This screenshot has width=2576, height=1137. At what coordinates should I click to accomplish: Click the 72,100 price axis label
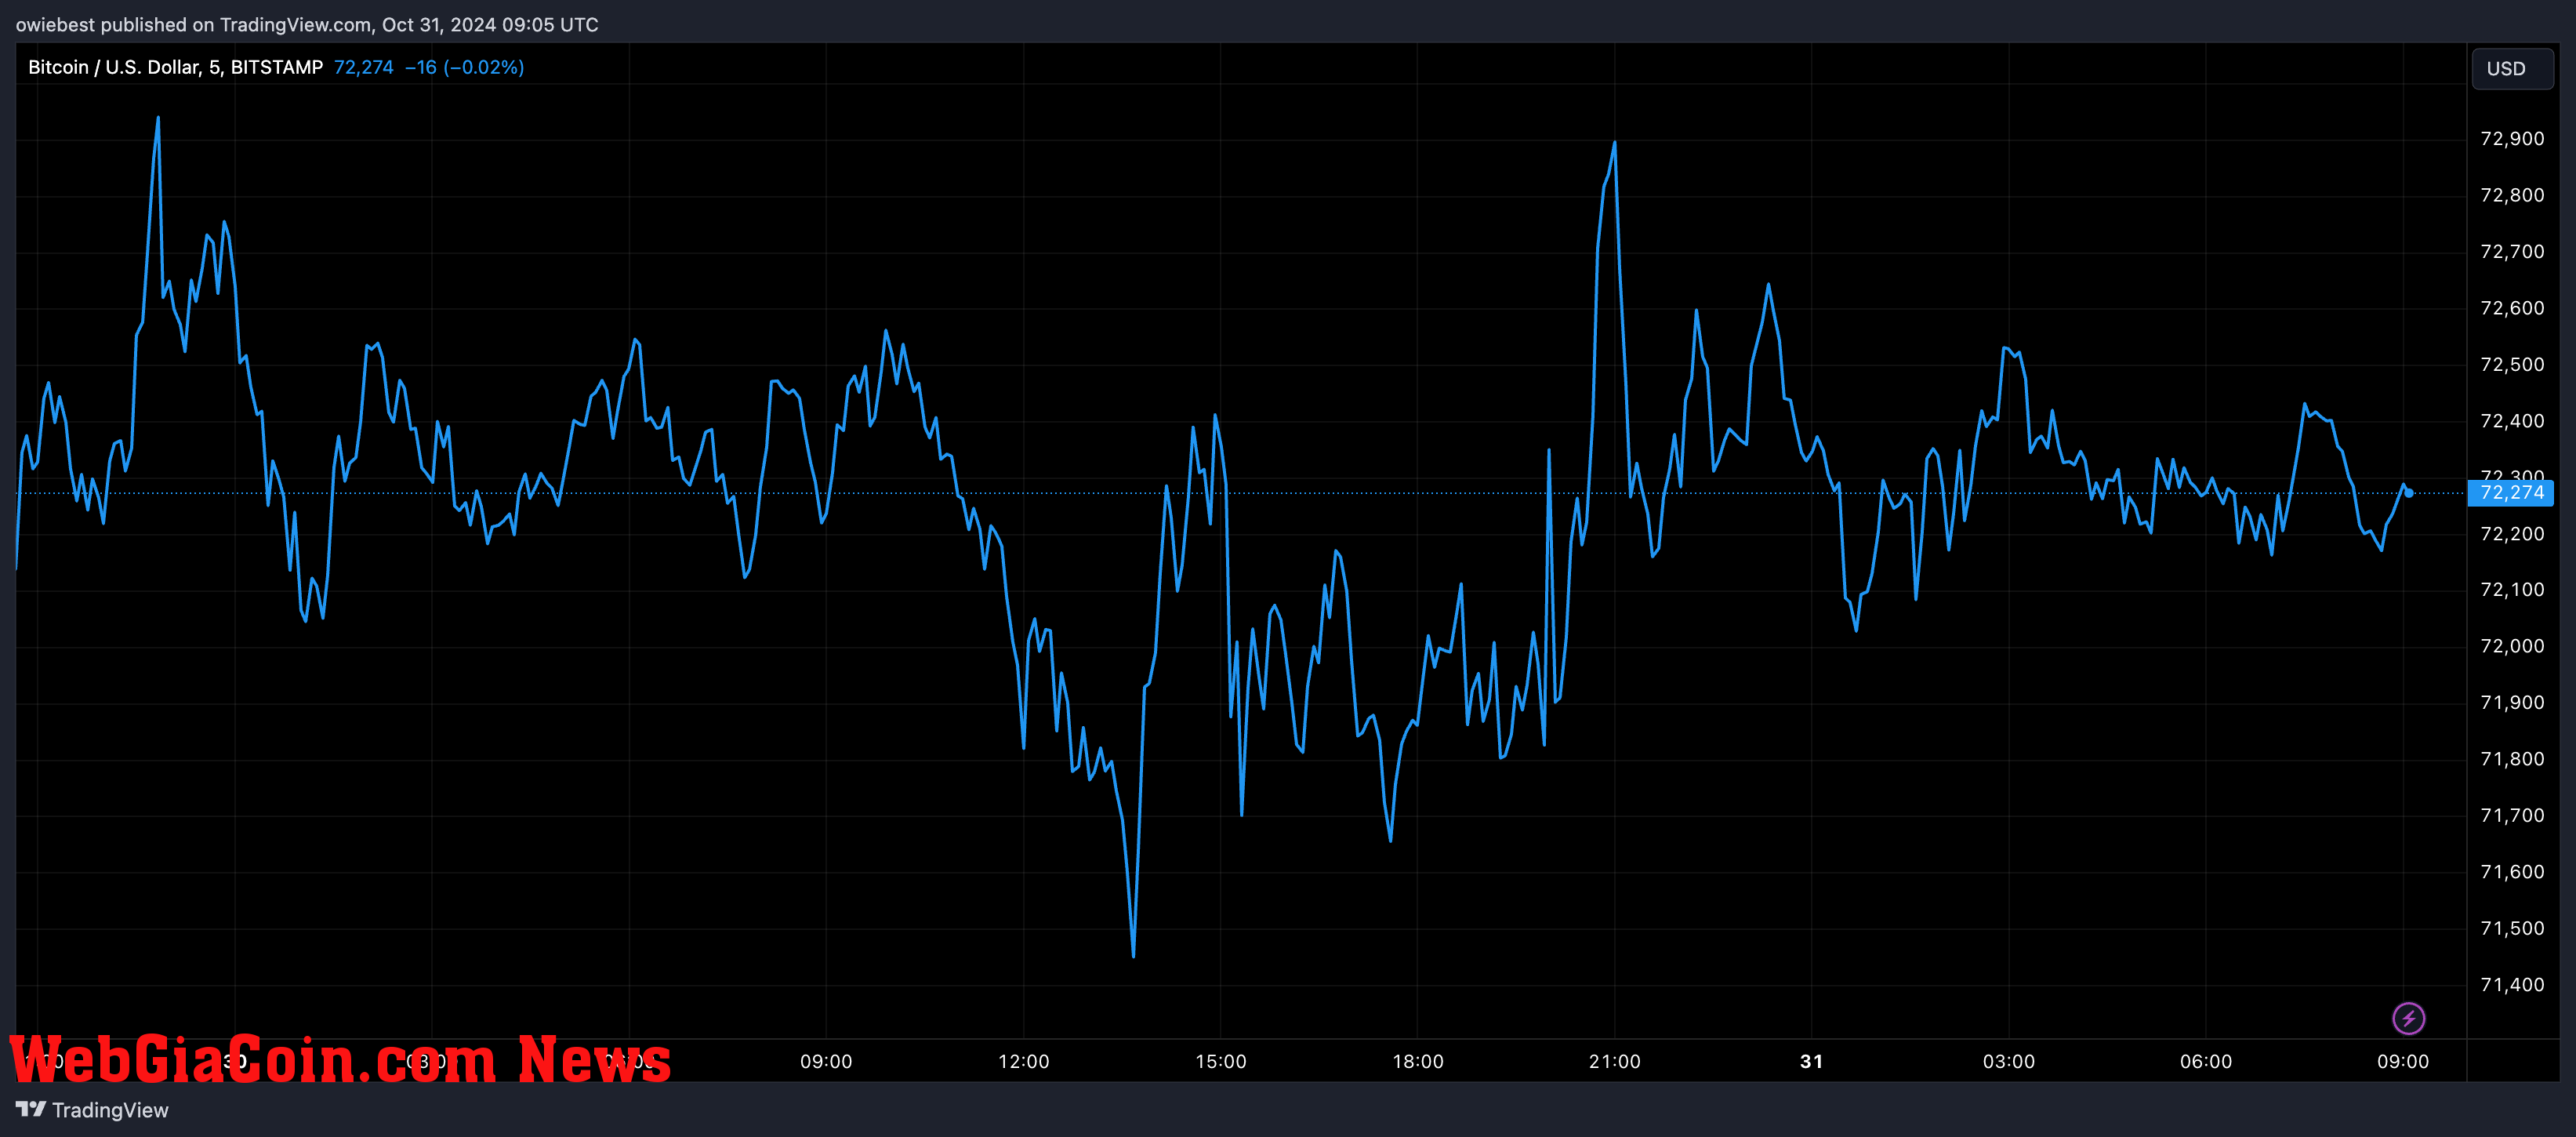click(x=2512, y=590)
